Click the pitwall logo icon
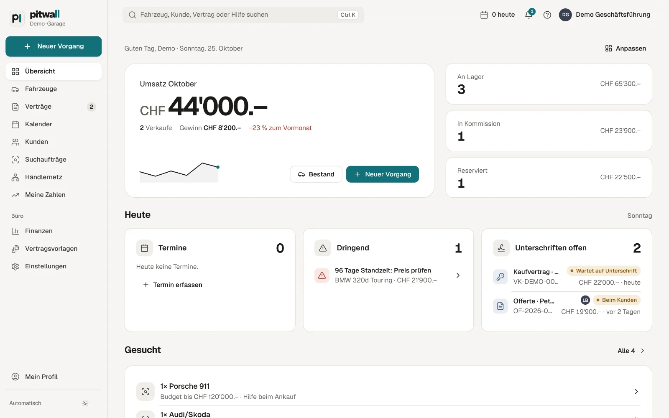The width and height of the screenshot is (669, 418). [17, 18]
